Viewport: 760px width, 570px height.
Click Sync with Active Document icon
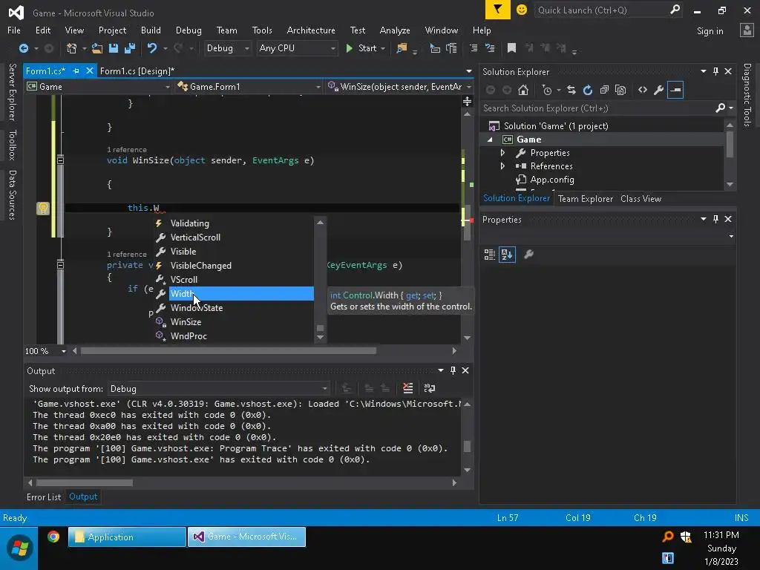[x=571, y=90]
